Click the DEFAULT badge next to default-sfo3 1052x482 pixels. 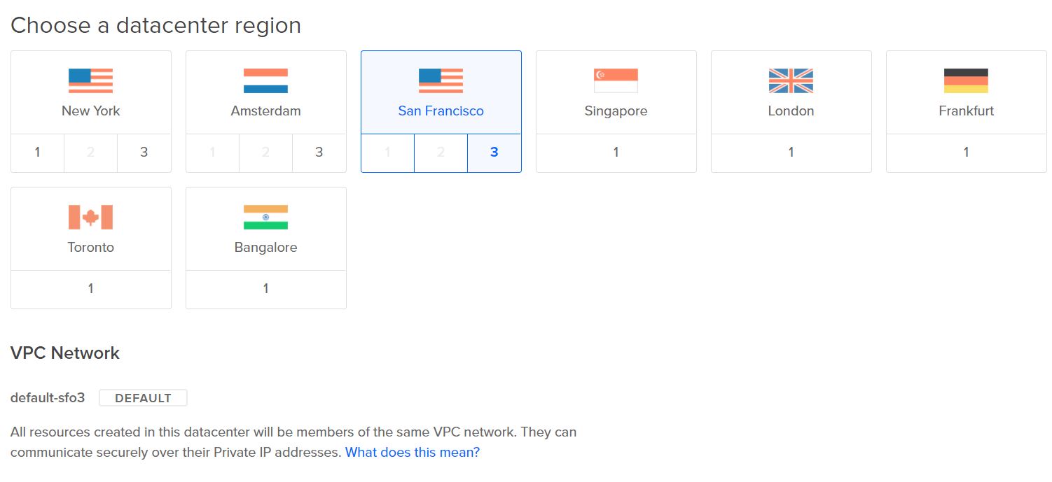tap(143, 398)
